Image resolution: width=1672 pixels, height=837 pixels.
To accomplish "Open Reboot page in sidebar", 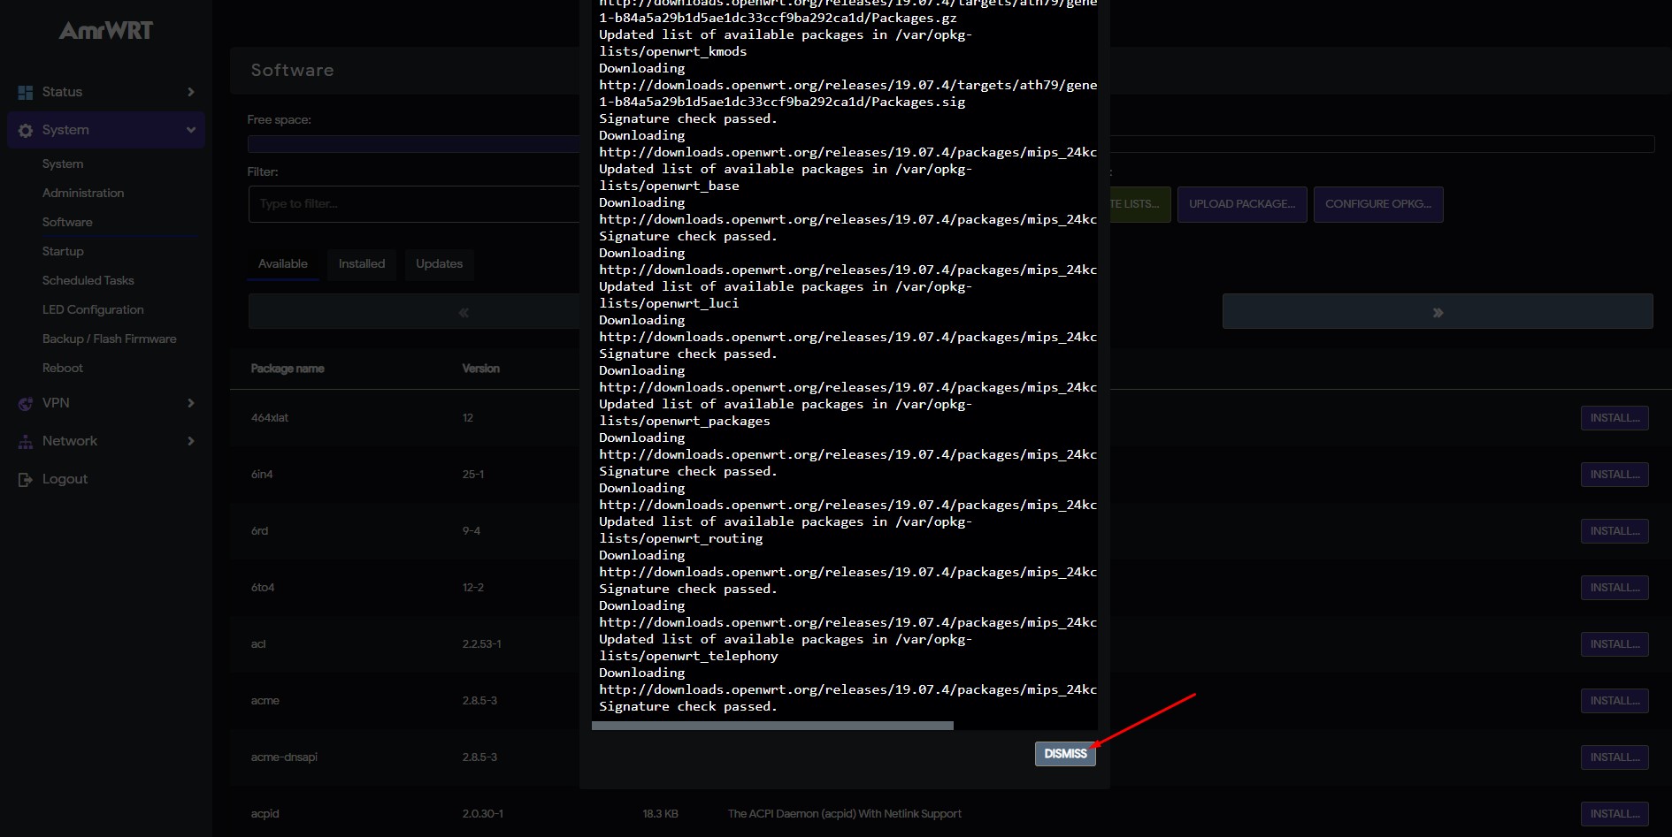I will [x=63, y=368].
